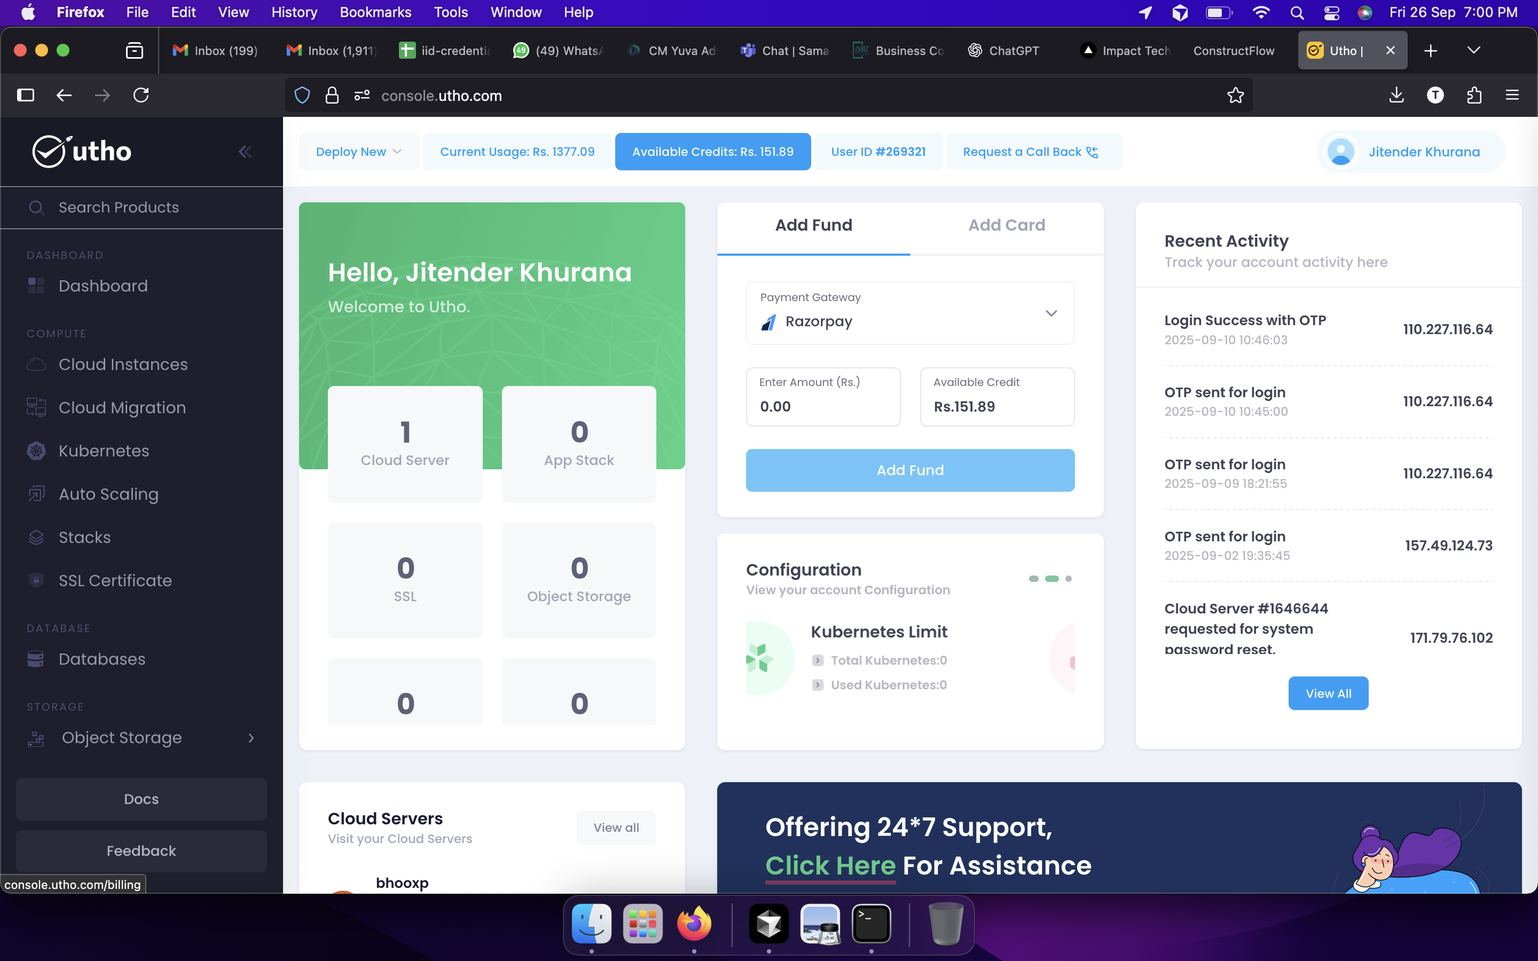Click the Firefox extensions puzzle icon
Viewport: 1538px width, 961px height.
click(x=1474, y=96)
